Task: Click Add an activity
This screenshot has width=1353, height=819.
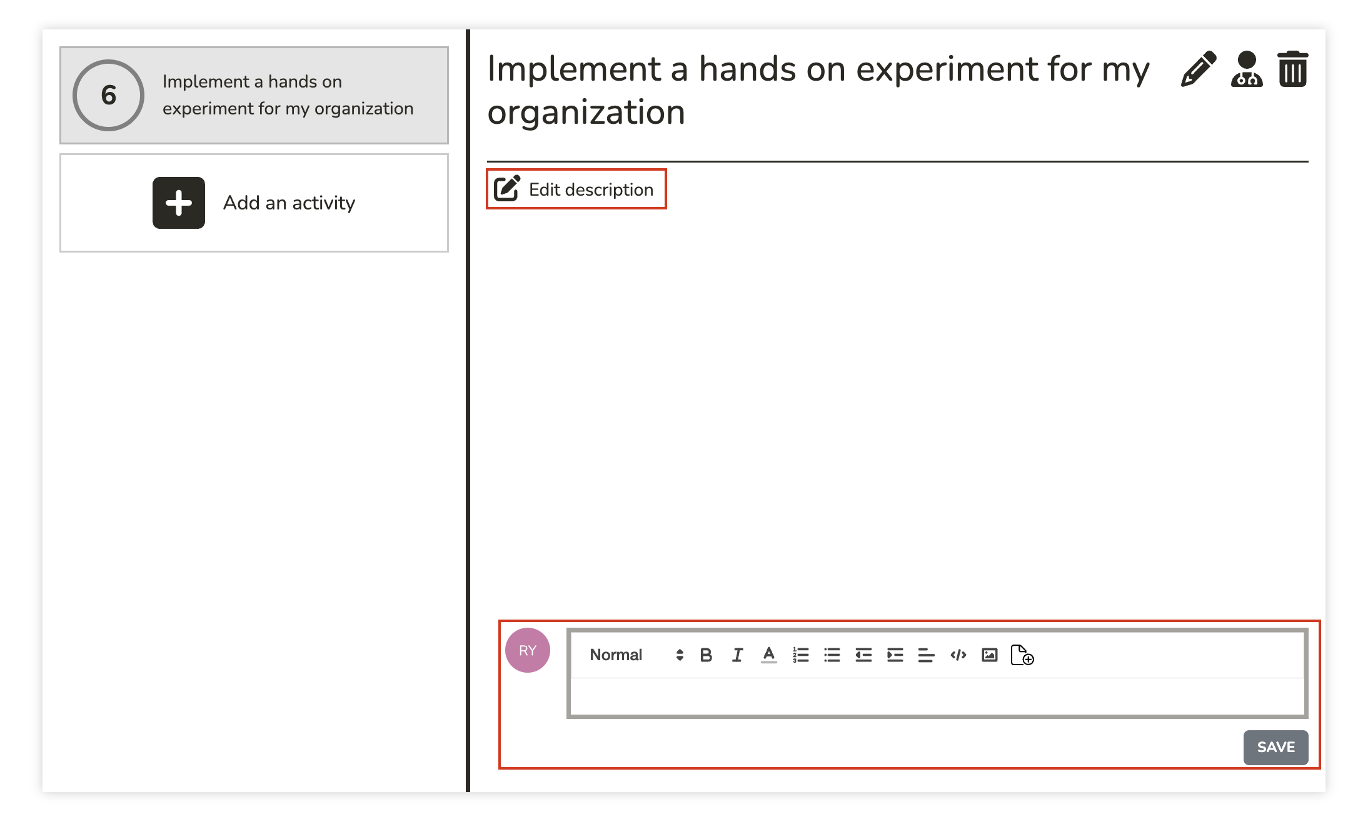Action: [x=254, y=203]
